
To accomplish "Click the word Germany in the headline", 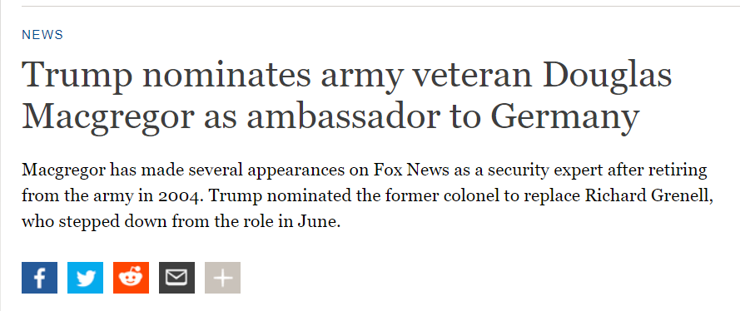I will point(565,117).
